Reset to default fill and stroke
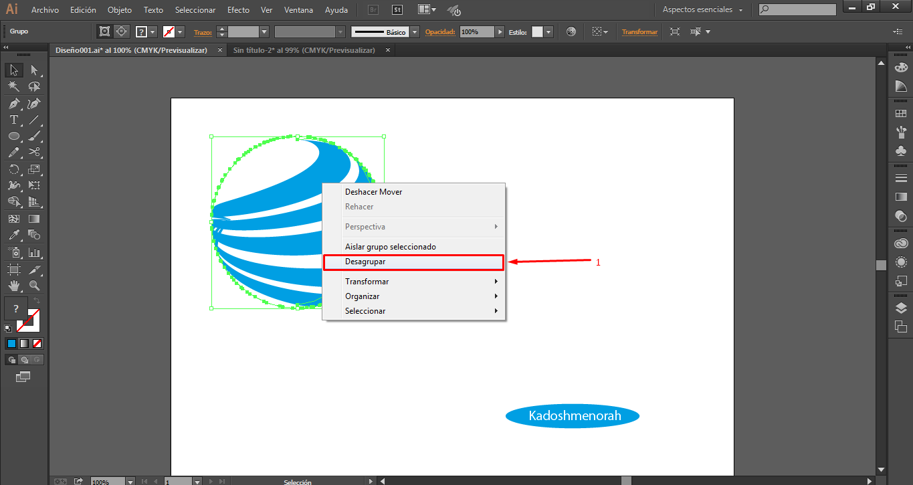Image resolution: width=913 pixels, height=485 pixels. coord(7,328)
